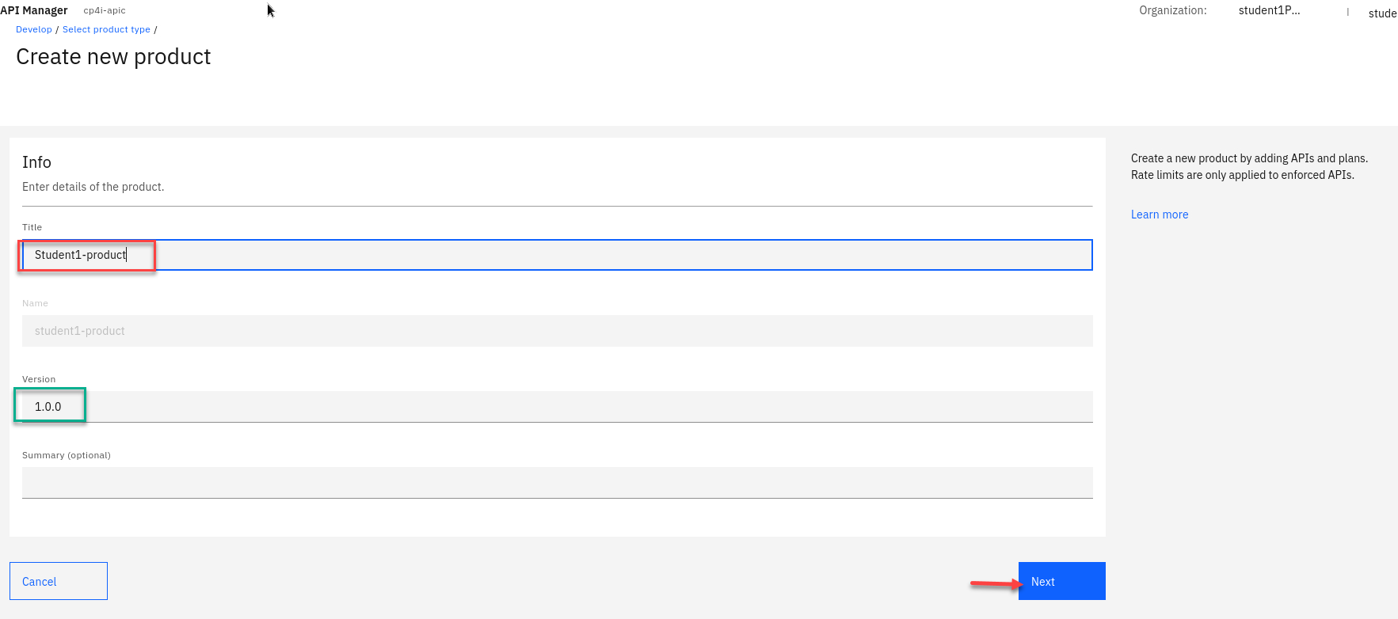Open the Learn more link
The width and height of the screenshot is (1398, 619).
[1159, 215]
